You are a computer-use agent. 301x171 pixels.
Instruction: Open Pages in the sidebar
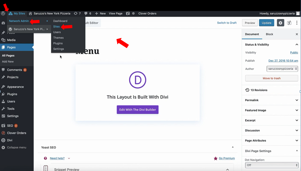click(x=11, y=47)
